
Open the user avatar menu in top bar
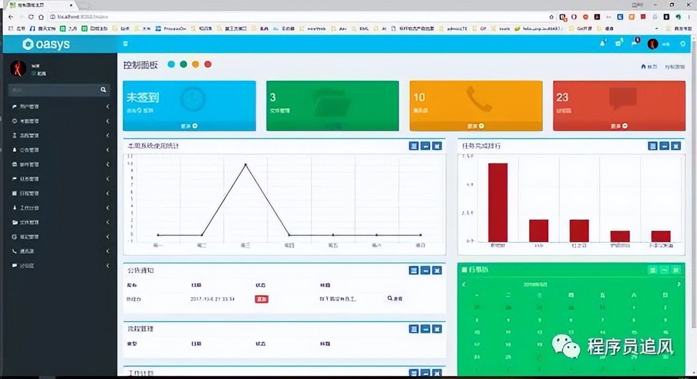pyautogui.click(x=652, y=44)
